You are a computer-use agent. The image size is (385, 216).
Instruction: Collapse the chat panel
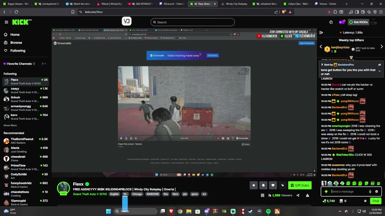click(321, 32)
